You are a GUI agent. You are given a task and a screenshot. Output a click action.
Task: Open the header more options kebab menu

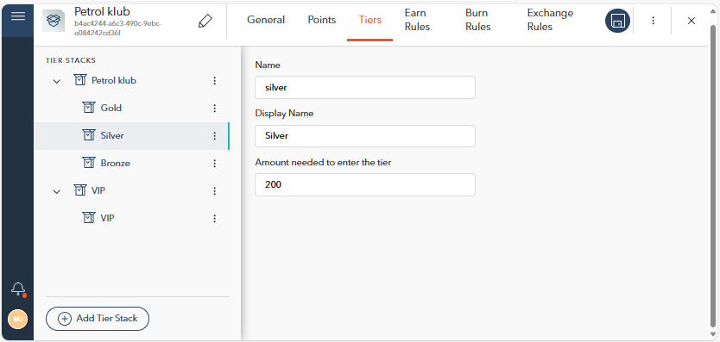653,21
